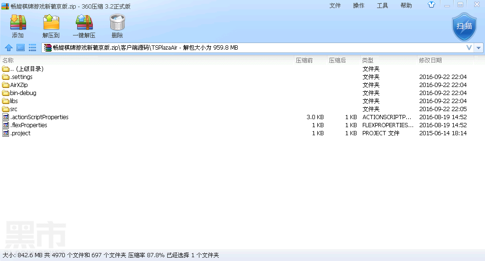Screen dimensions: 485x261
Task: Click the parent directory folder icon
Action: 6,69
